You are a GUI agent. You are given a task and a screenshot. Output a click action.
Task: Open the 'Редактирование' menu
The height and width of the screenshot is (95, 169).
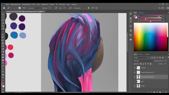coord(15,4)
